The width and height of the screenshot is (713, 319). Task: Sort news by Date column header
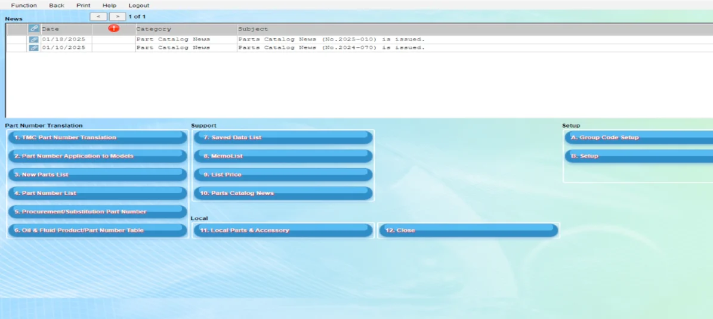[66, 29]
